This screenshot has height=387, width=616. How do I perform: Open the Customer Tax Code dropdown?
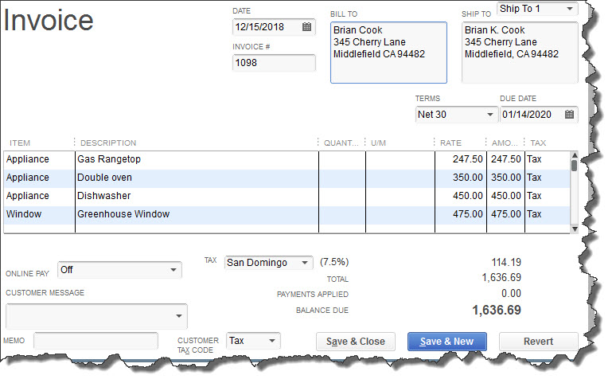[x=272, y=341]
